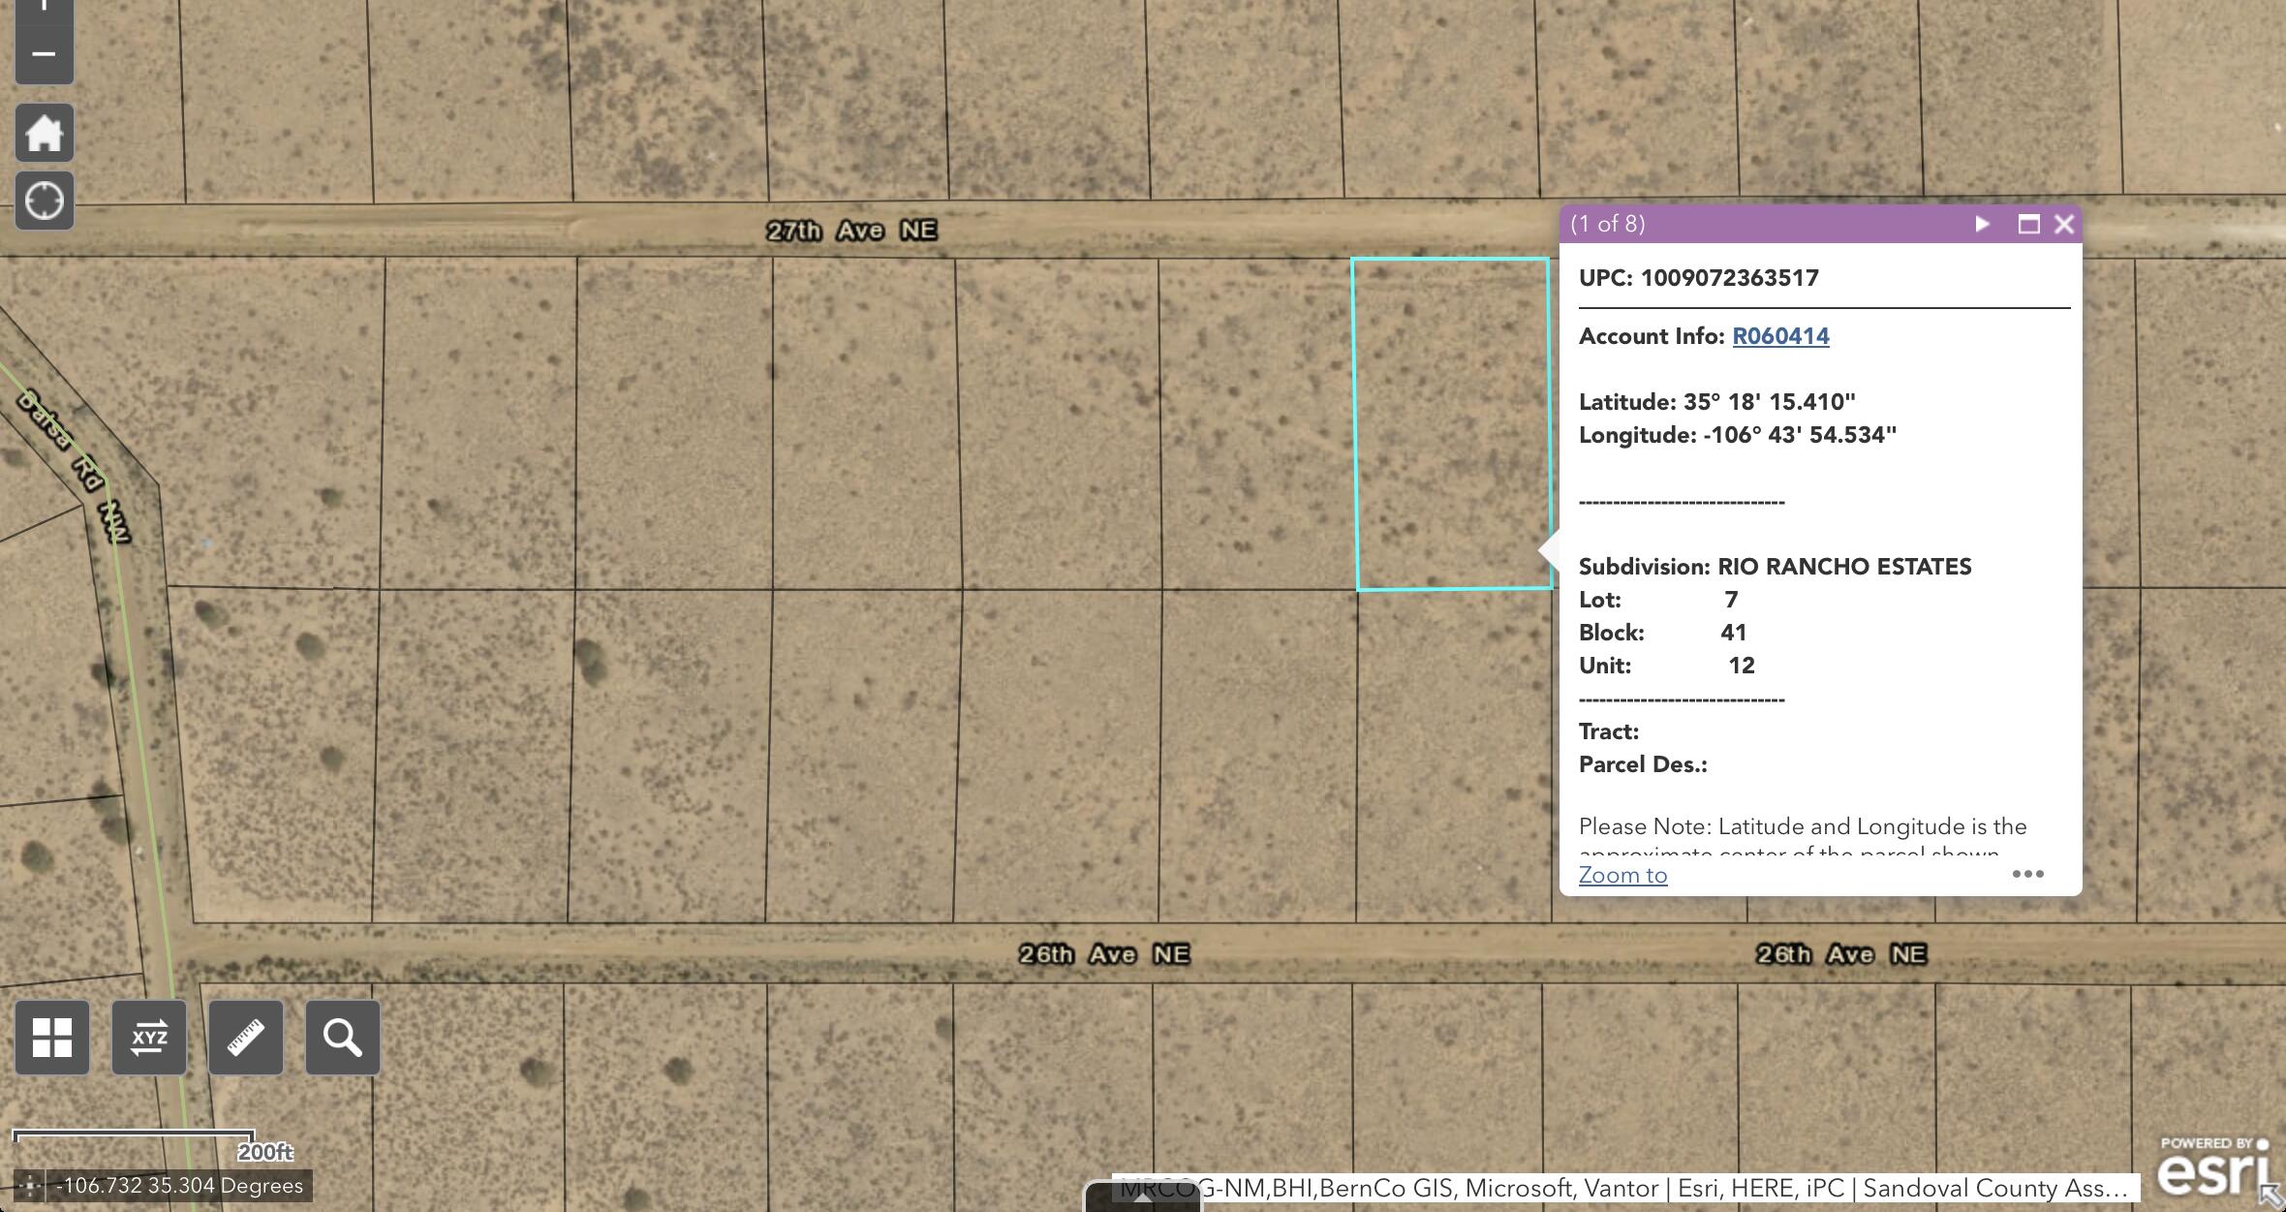Click the Longitude value text
This screenshot has height=1212, width=2286.
click(x=1800, y=435)
